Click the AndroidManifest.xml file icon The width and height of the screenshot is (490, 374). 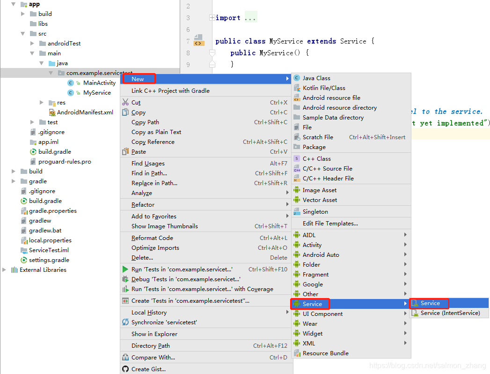tap(52, 112)
